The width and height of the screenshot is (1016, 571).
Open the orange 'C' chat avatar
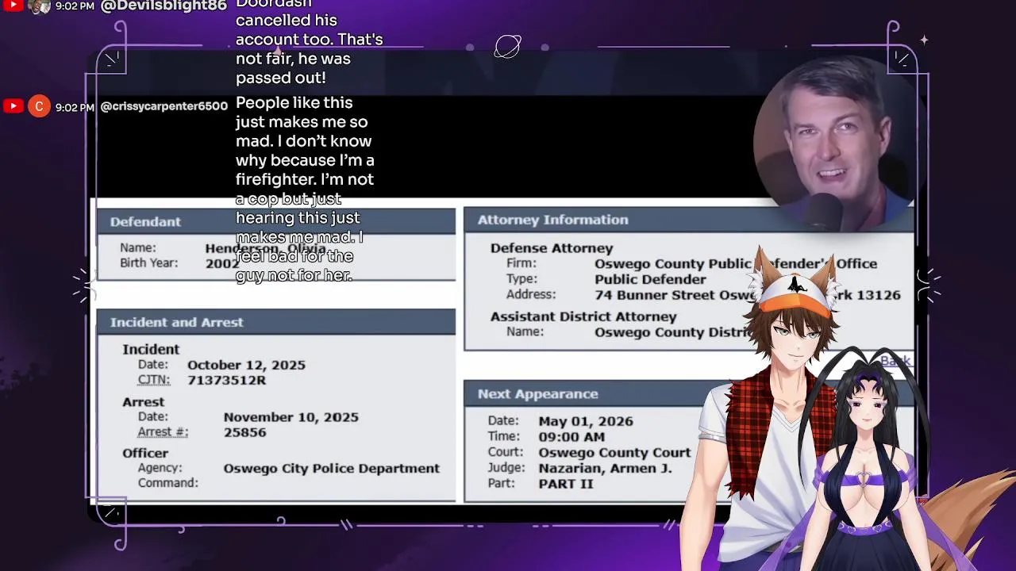tap(39, 106)
